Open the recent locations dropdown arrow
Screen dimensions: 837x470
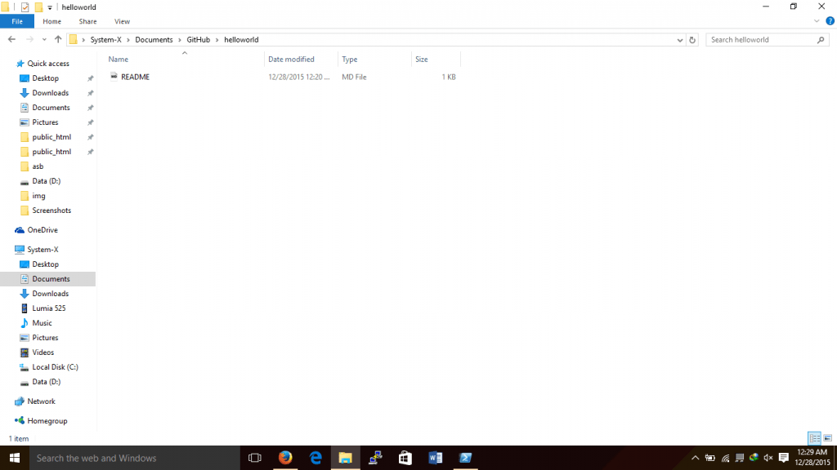tap(44, 40)
